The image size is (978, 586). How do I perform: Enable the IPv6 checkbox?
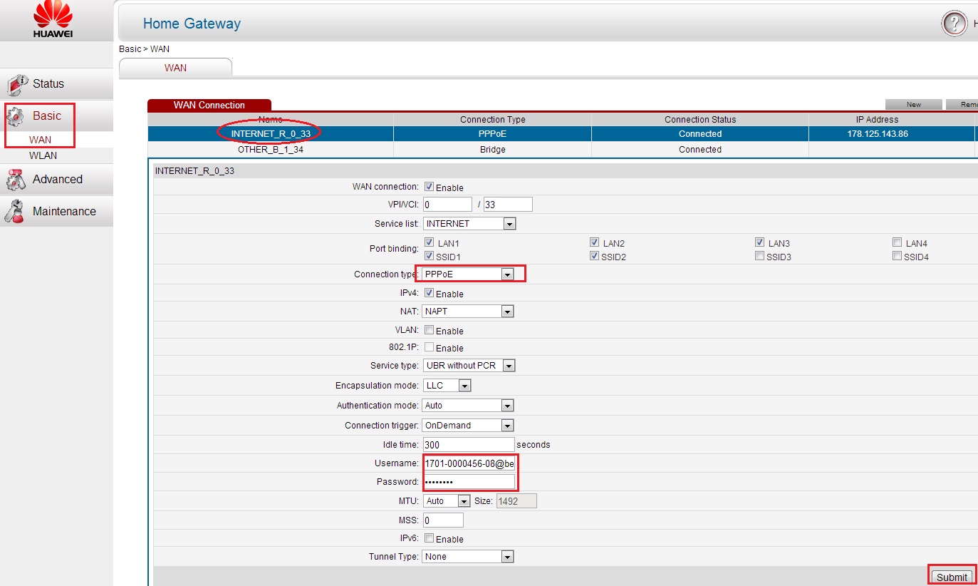point(430,538)
